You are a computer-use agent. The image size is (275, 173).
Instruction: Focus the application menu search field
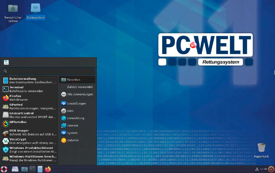coord(48,71)
